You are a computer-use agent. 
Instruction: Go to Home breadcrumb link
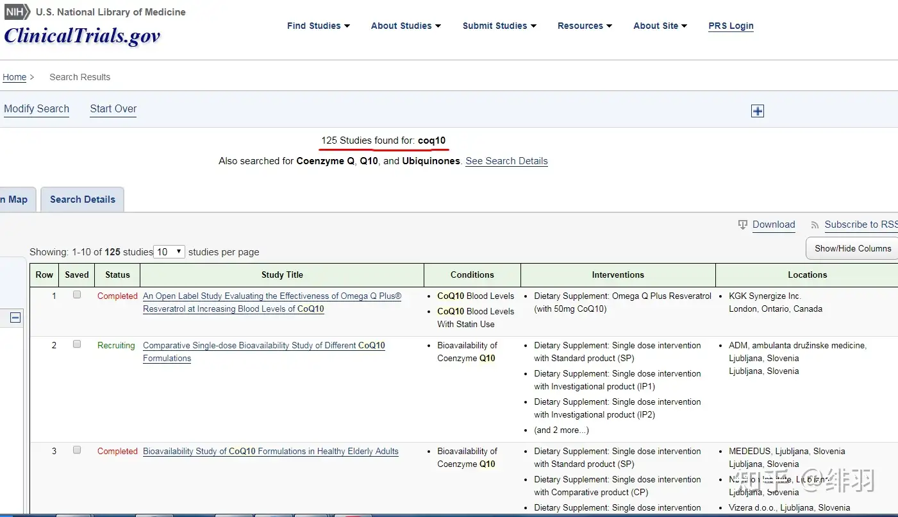15,77
